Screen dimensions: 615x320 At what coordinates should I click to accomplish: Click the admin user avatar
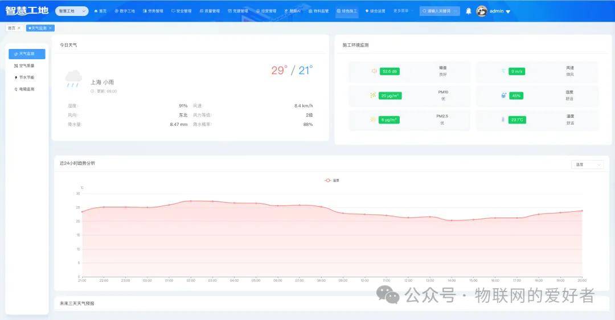[x=482, y=11]
